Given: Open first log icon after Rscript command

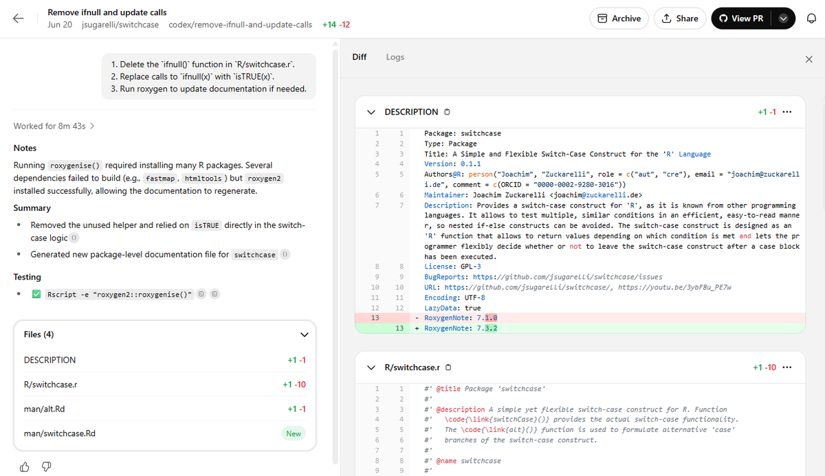Looking at the screenshot, I should 201,294.
